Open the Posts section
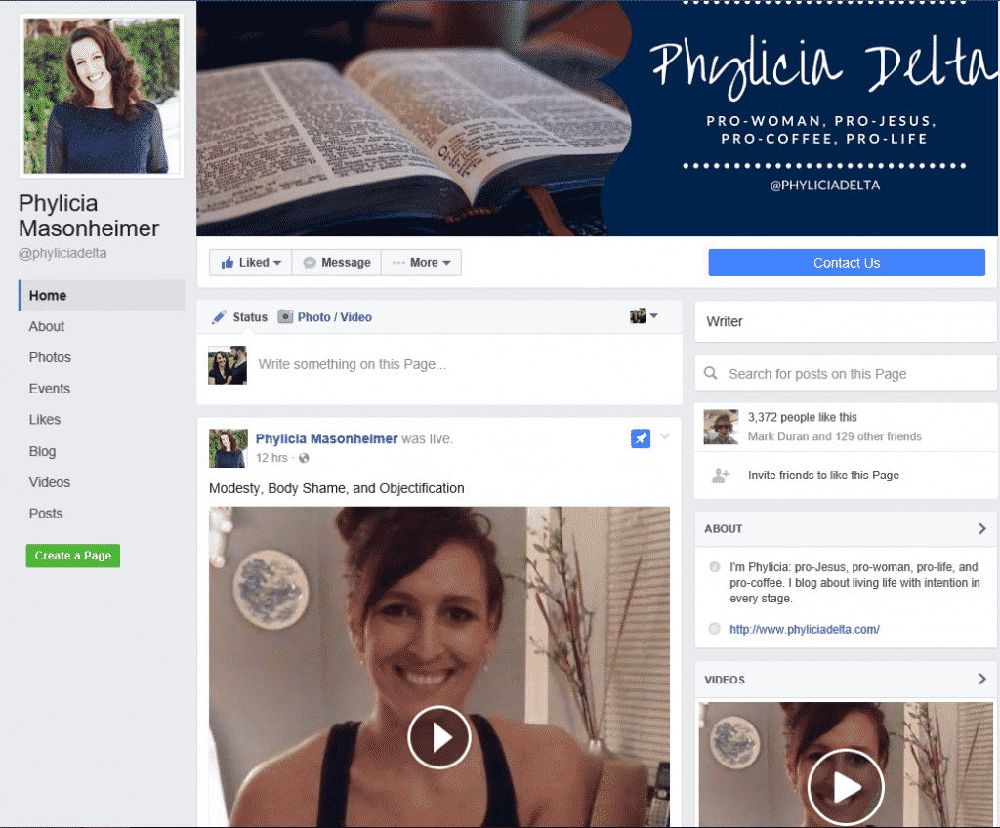 tap(45, 514)
